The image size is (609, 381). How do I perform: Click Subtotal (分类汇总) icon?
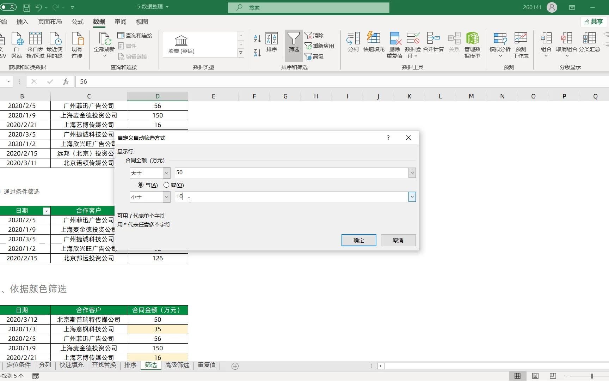pos(589,42)
